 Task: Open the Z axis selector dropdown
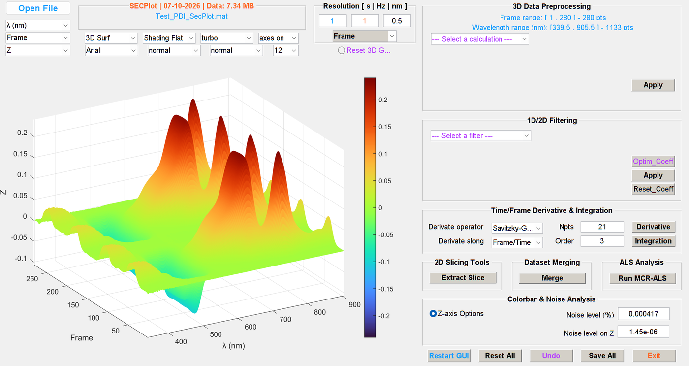pos(38,50)
